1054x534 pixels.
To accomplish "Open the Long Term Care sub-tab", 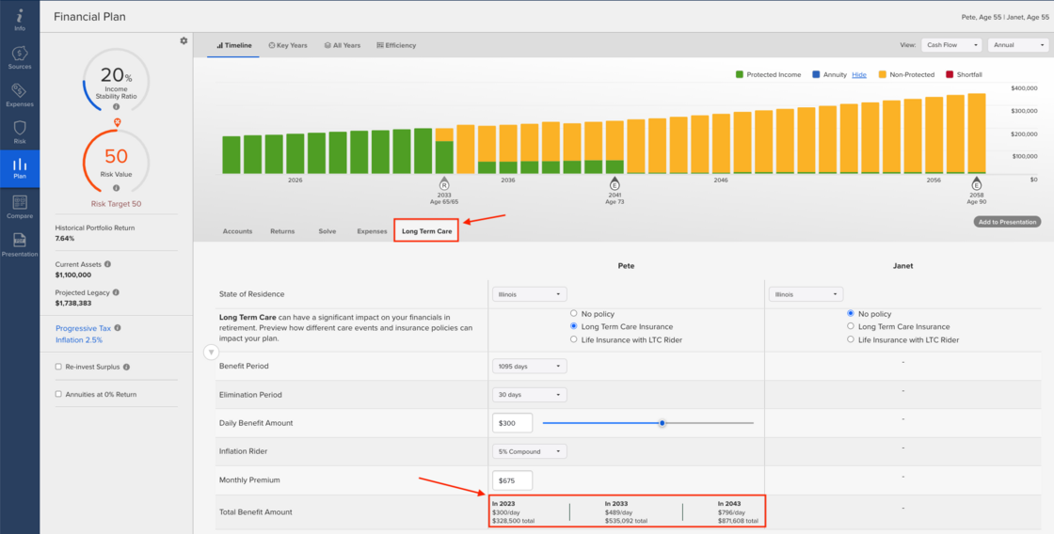I will point(427,231).
